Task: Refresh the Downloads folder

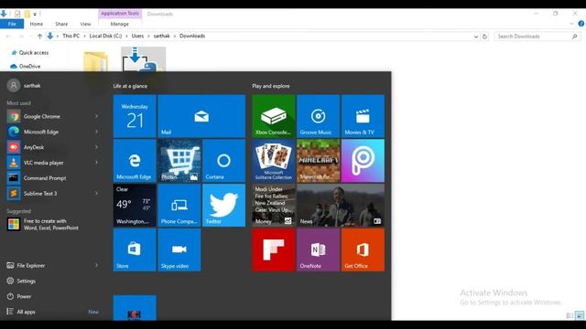Action: pyautogui.click(x=484, y=37)
